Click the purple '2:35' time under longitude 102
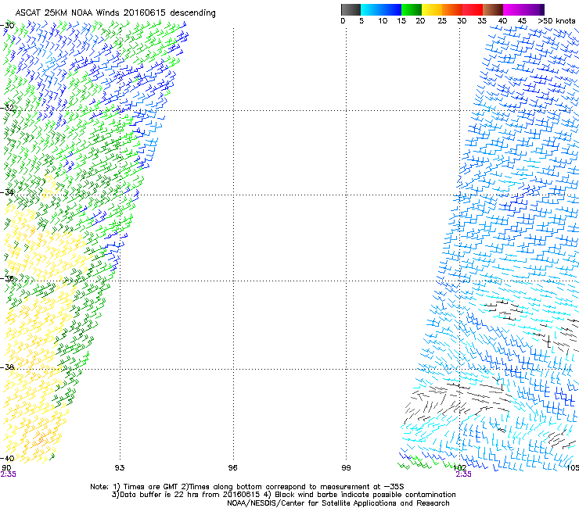579x508 pixels. (463, 474)
